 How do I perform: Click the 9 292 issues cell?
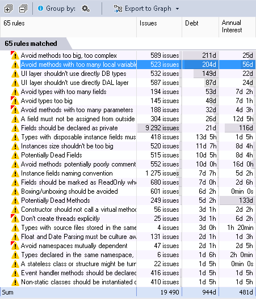point(159,128)
